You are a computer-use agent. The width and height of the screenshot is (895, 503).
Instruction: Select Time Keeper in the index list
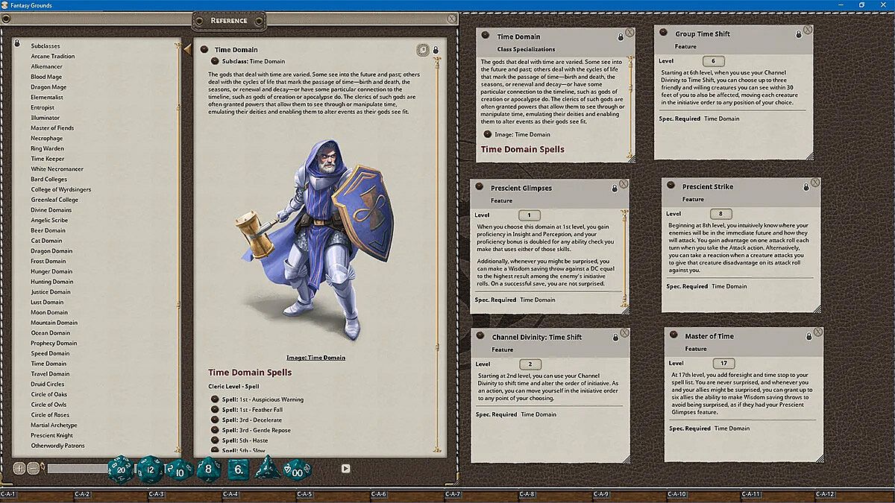[48, 159]
